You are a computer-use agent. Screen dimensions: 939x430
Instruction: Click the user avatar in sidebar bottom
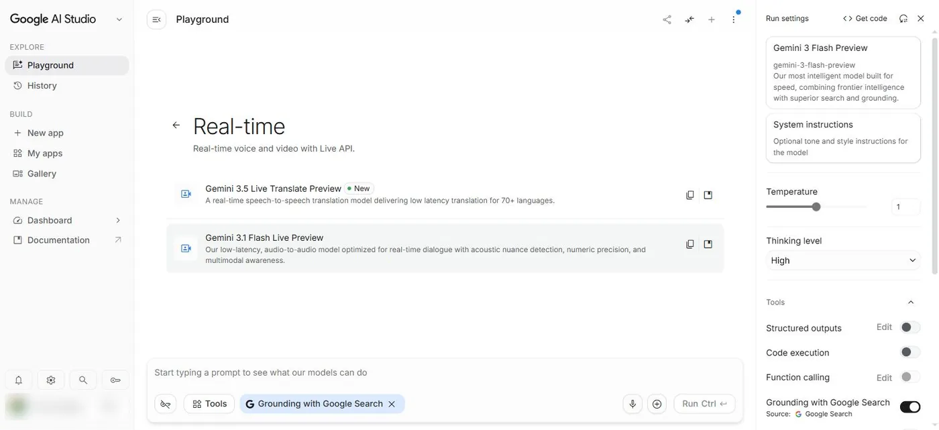(x=18, y=407)
